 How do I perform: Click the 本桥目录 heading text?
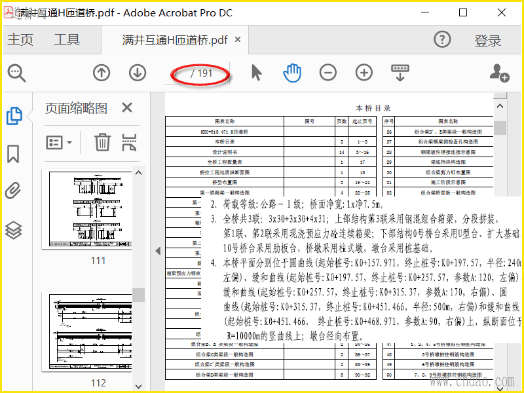point(373,108)
